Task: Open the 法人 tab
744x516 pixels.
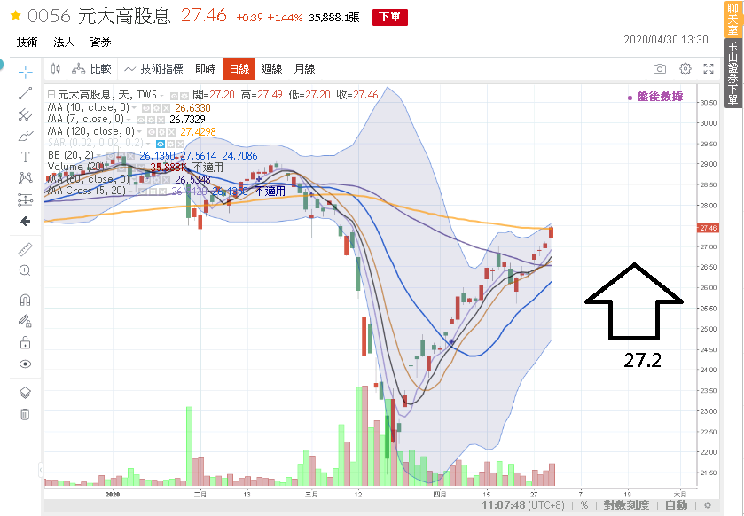Action: (x=64, y=43)
